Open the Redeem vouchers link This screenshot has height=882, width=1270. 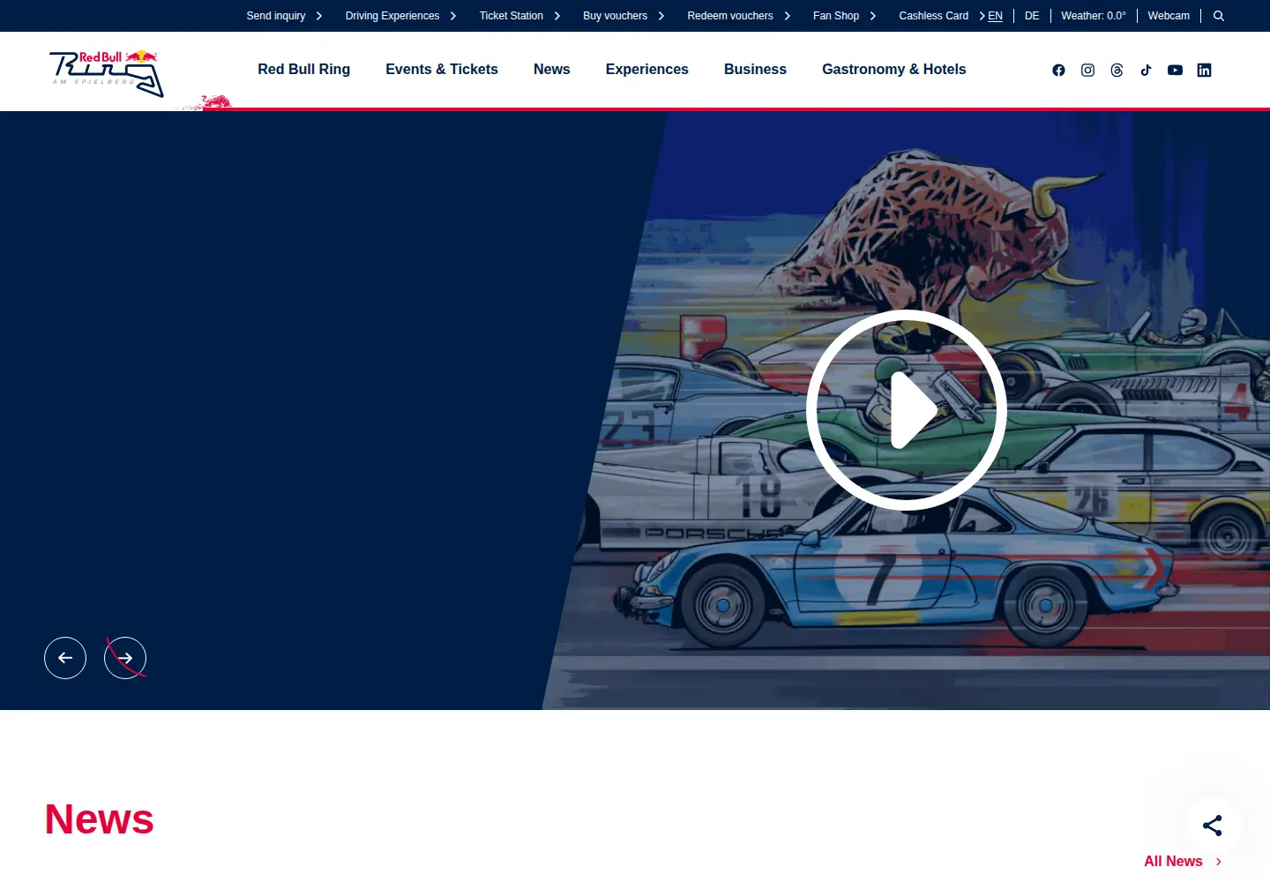739,16
